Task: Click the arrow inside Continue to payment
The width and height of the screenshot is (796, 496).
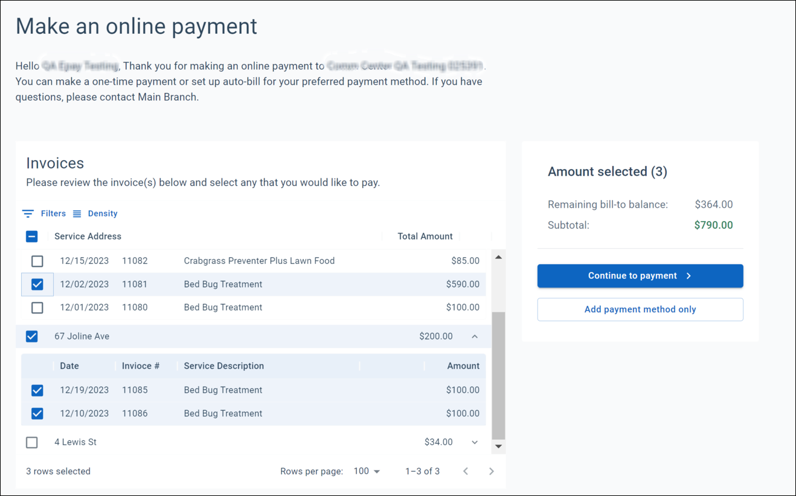Action: (688, 275)
